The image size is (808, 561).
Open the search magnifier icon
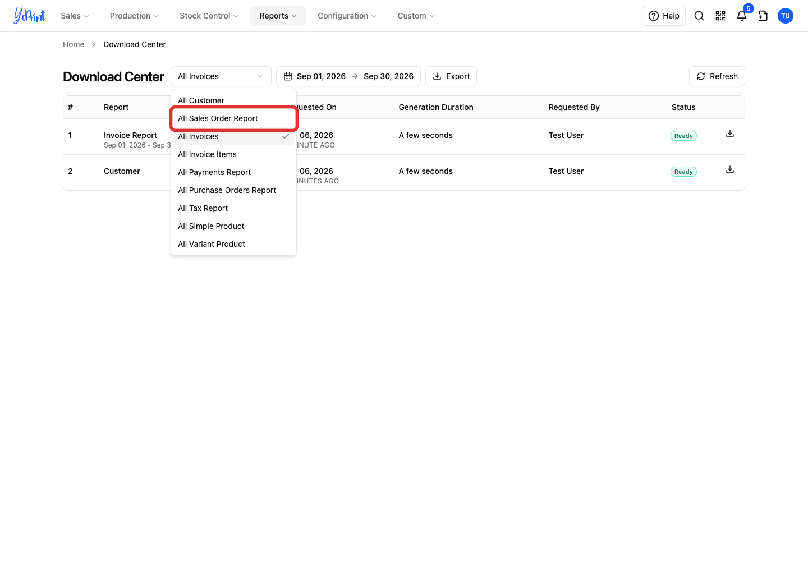pyautogui.click(x=699, y=16)
